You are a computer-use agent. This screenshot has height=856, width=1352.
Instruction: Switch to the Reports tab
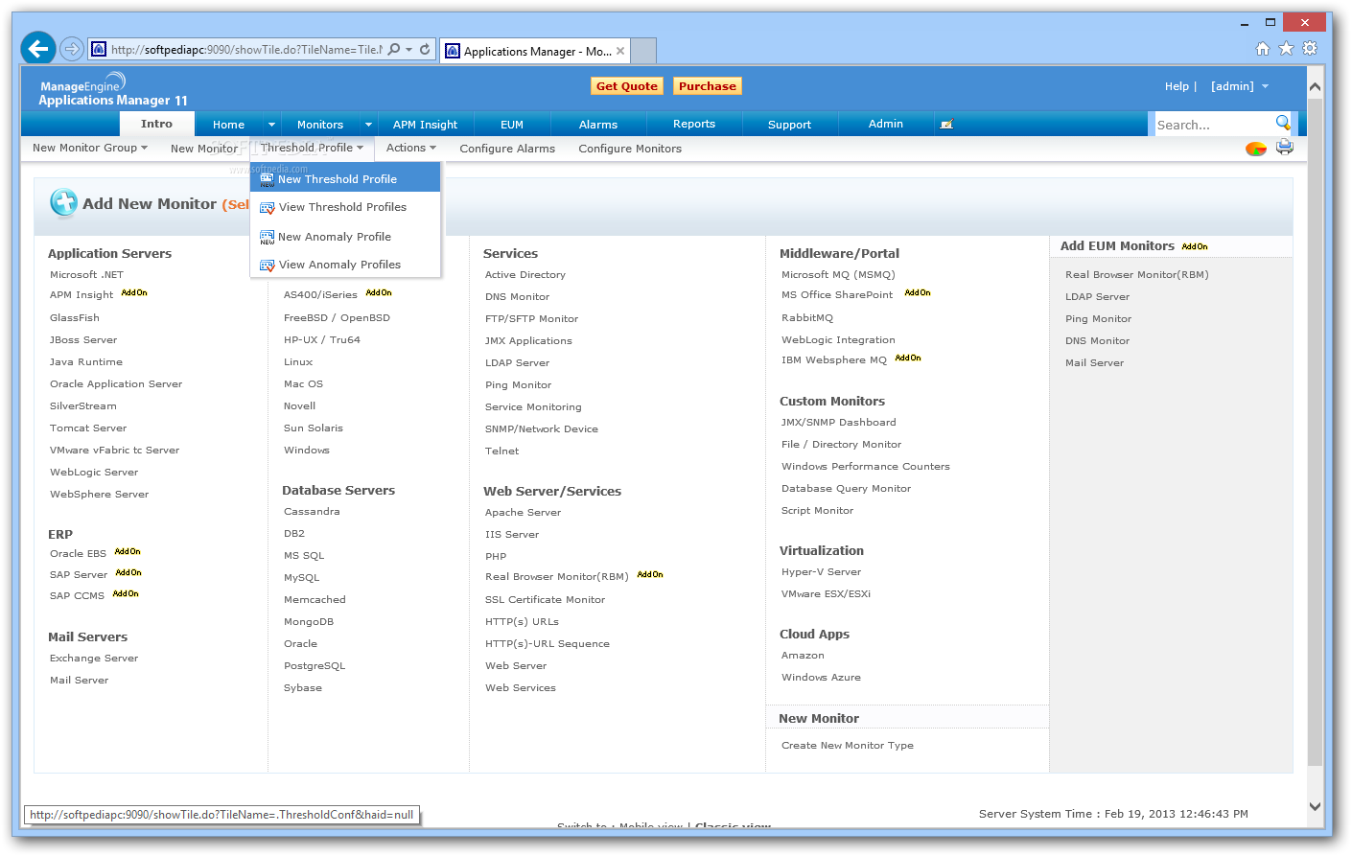pos(694,125)
